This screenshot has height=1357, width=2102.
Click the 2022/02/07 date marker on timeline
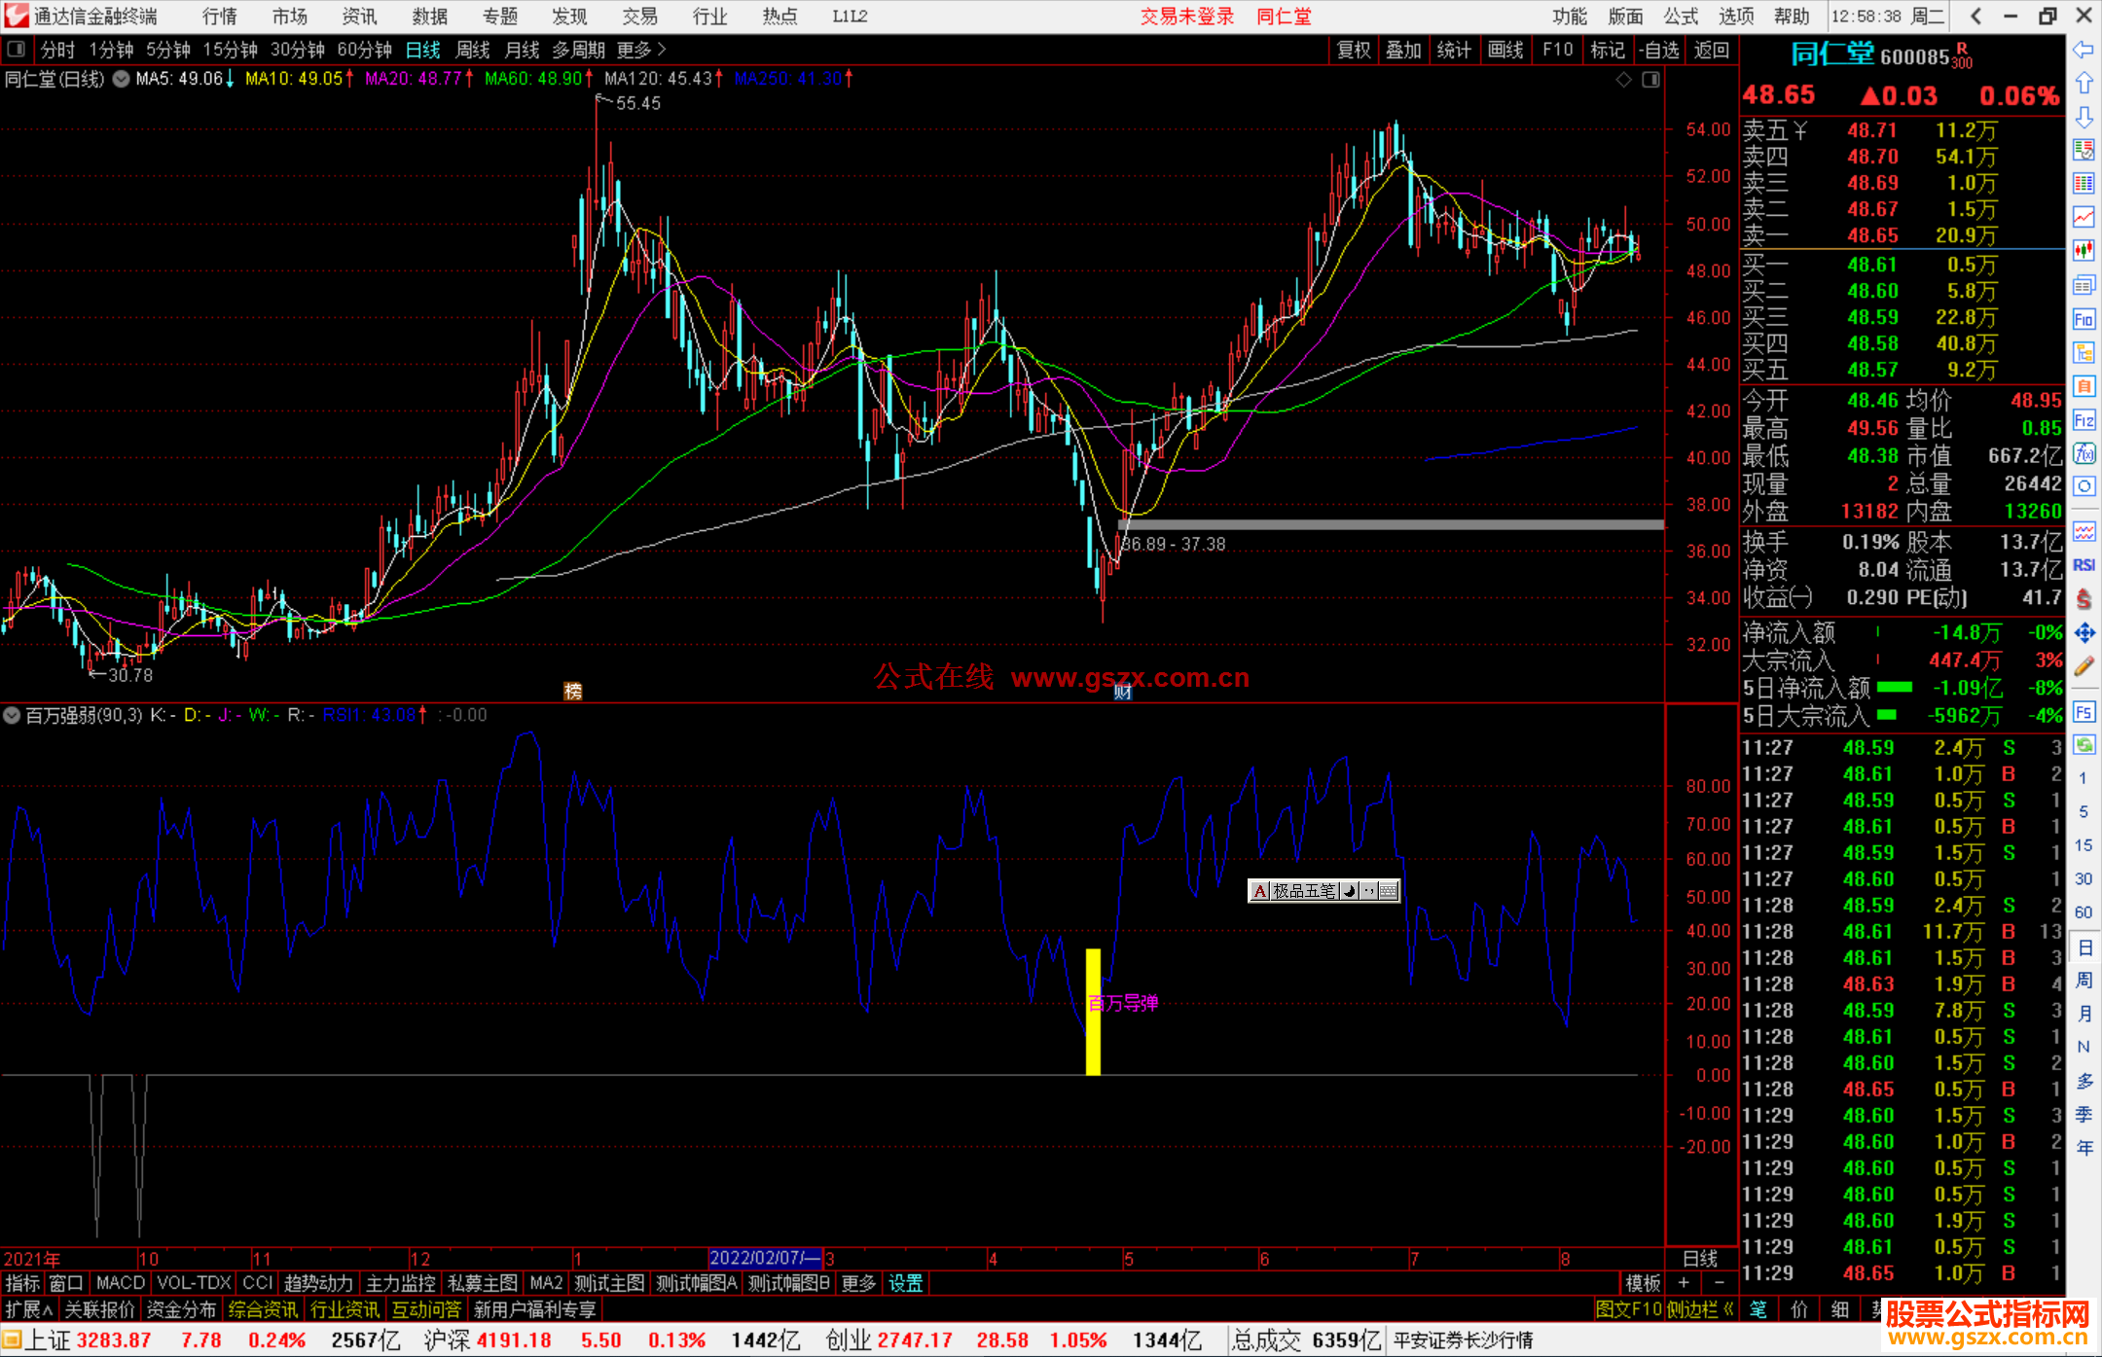(x=765, y=1258)
